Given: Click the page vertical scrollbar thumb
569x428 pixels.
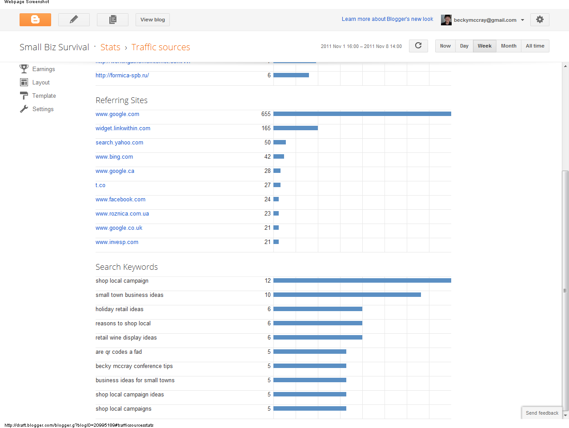Looking at the screenshot, I should pos(565,289).
